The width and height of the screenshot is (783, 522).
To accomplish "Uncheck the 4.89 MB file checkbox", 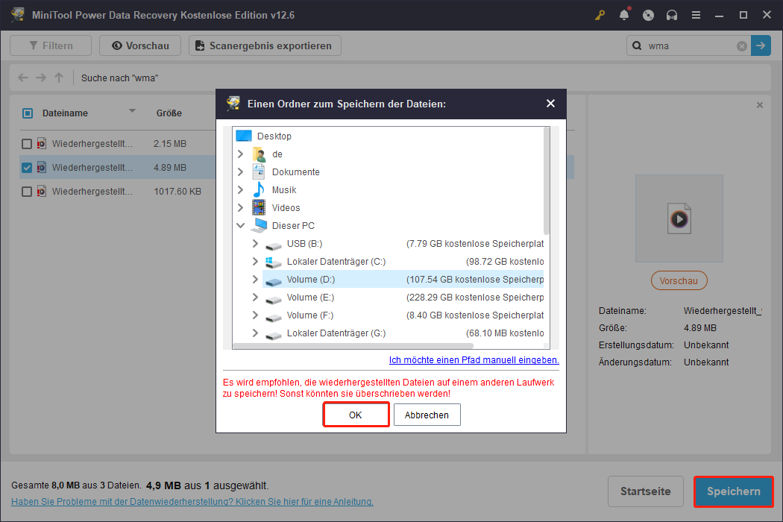I will [x=27, y=168].
